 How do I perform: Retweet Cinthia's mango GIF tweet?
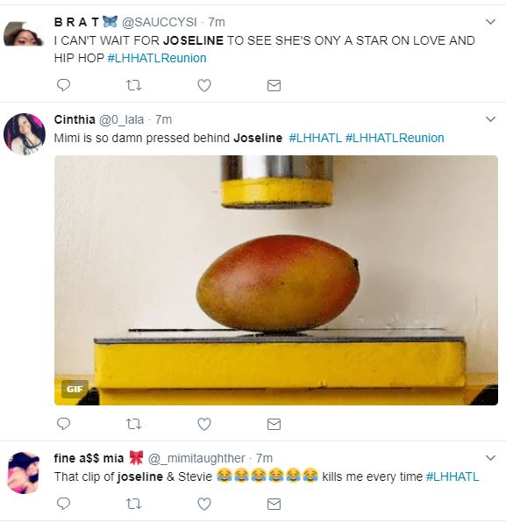134,424
